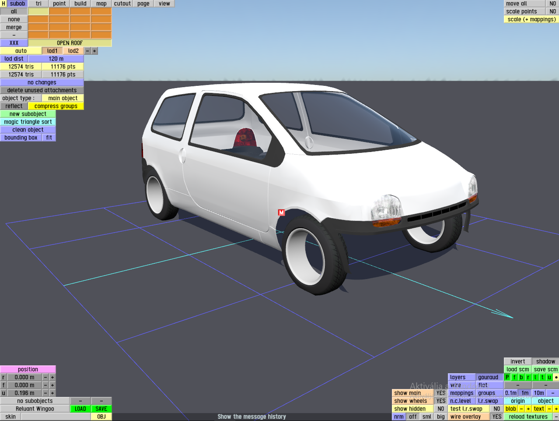This screenshot has height=421, width=559.
Task: Switch to the cutout tab
Action: tap(122, 4)
